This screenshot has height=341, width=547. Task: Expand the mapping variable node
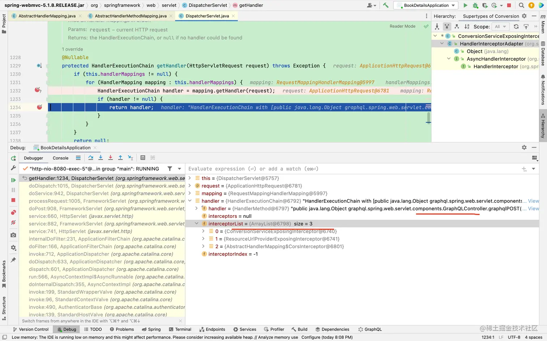[x=190, y=193]
